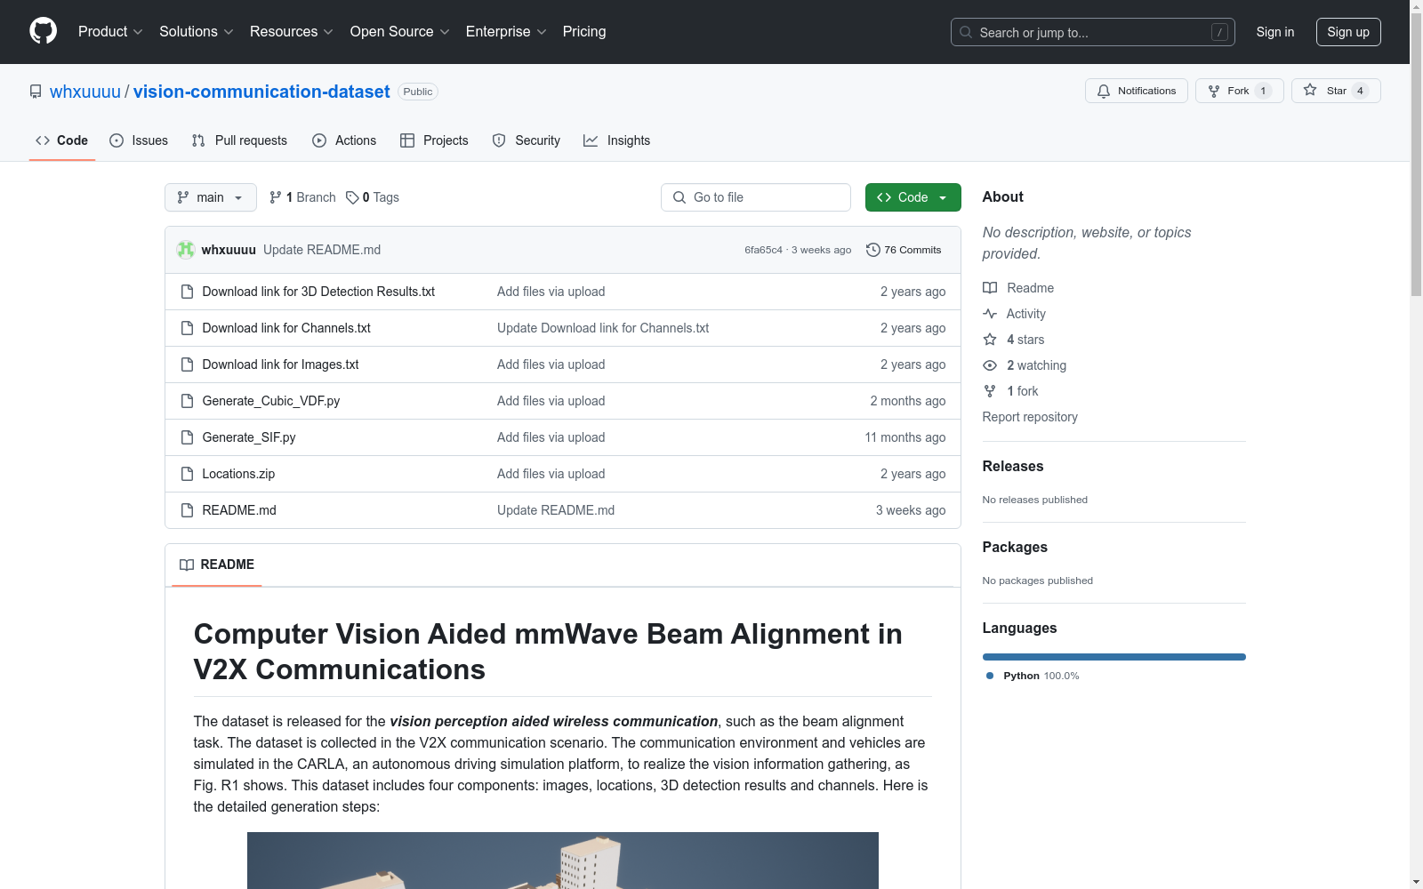Click the book icon in README tab
This screenshot has height=889, width=1423.
pos(187,565)
